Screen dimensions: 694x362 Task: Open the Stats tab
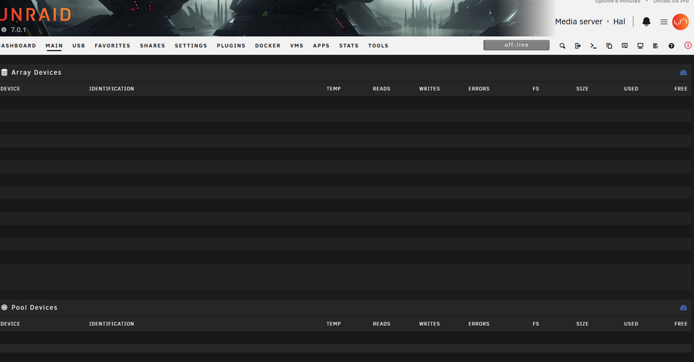click(x=349, y=46)
